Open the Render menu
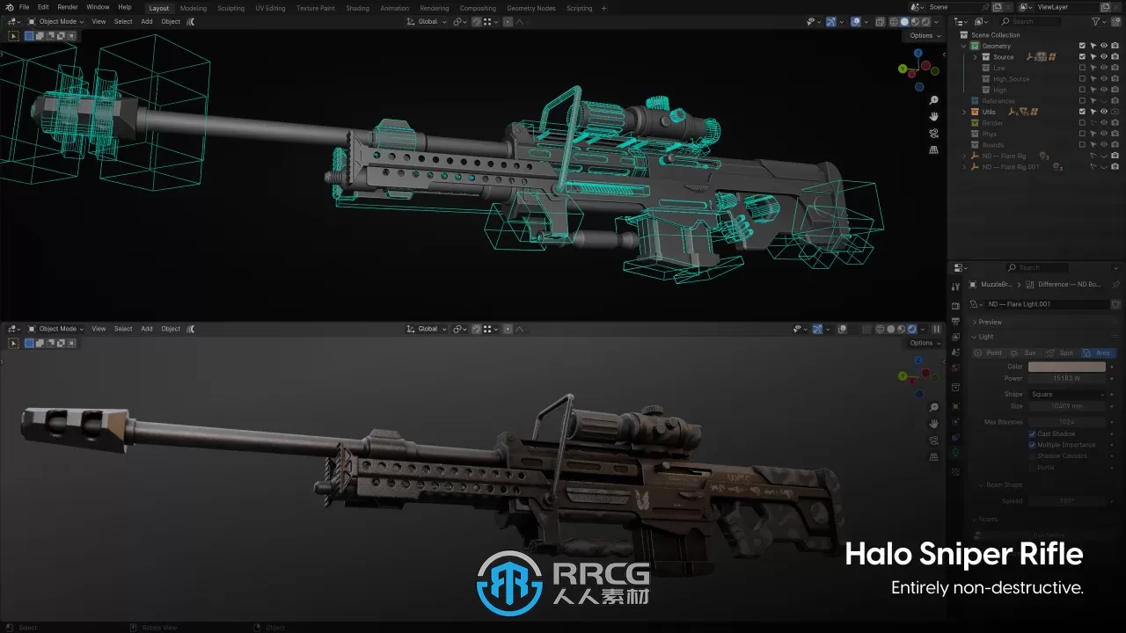This screenshot has width=1126, height=633. [68, 7]
